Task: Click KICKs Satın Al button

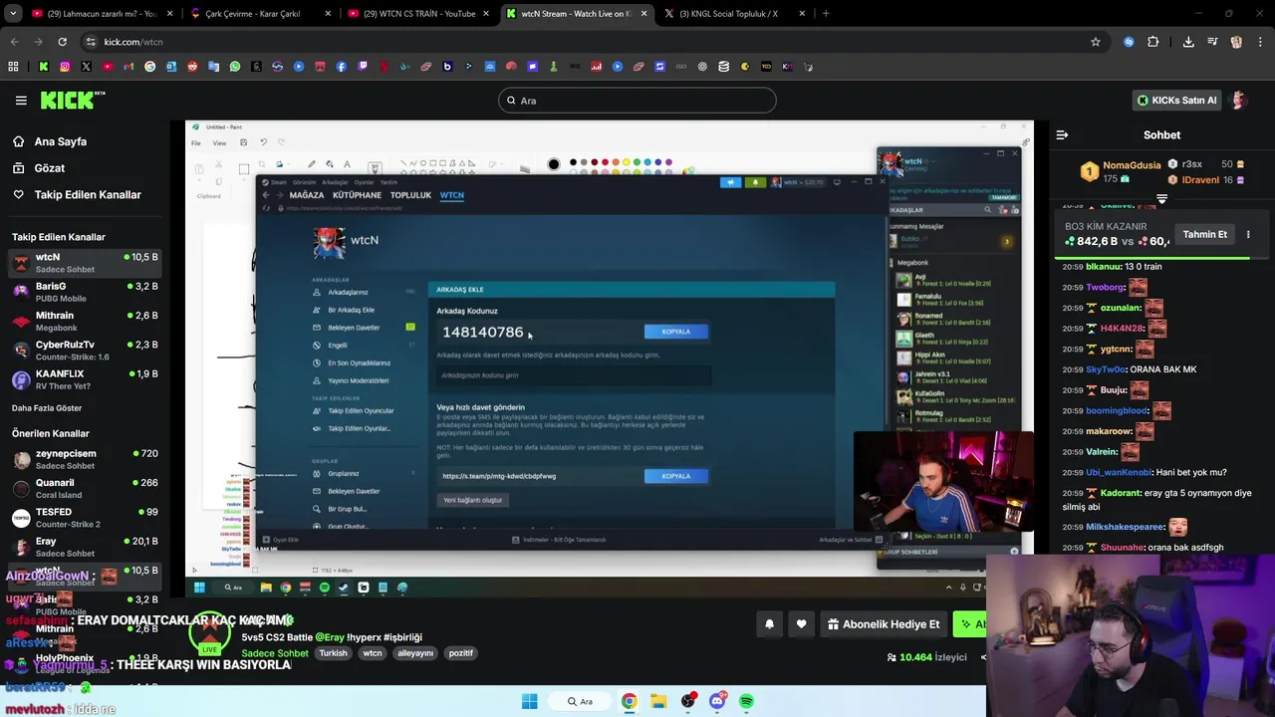Action: [x=1177, y=101]
